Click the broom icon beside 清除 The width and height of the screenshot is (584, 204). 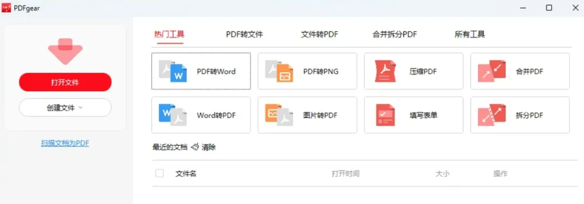coord(195,147)
